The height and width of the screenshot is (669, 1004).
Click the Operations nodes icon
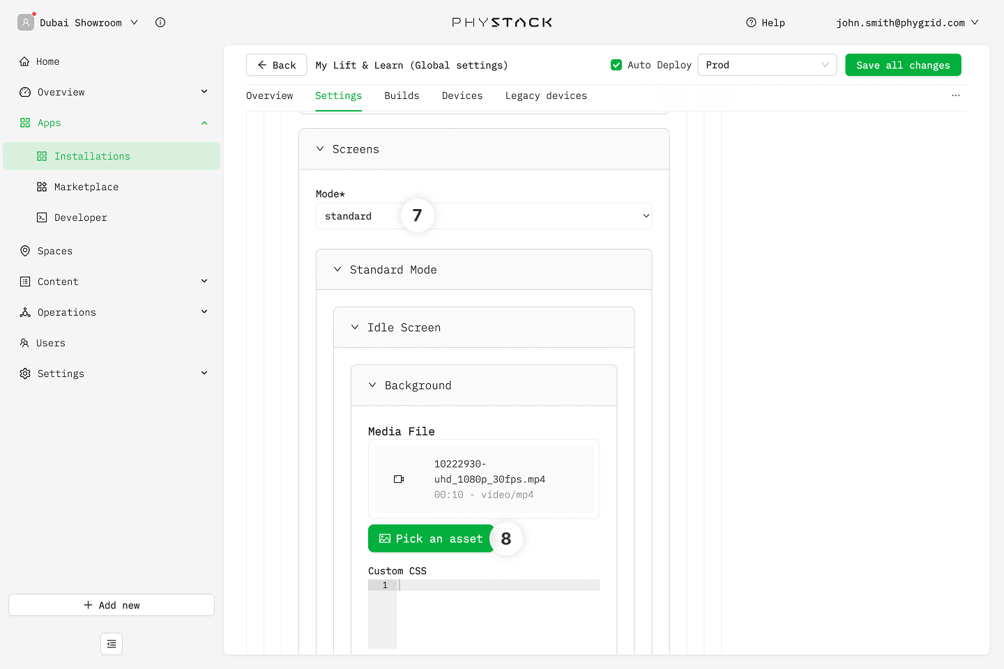click(x=25, y=312)
